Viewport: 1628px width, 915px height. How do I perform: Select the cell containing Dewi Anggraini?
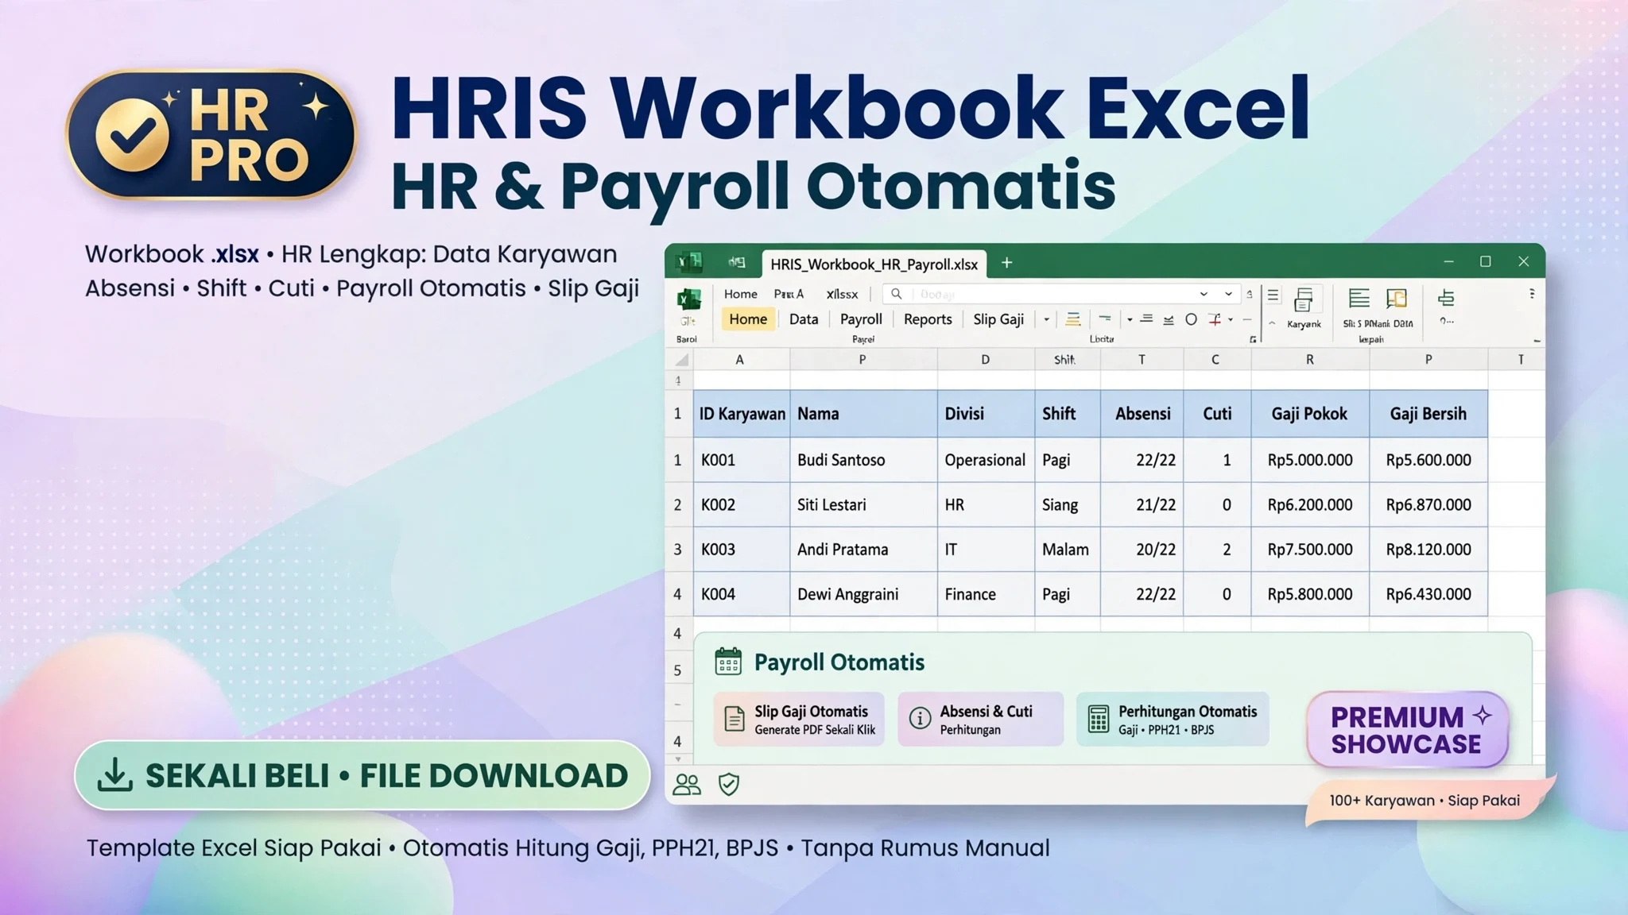coord(863,594)
